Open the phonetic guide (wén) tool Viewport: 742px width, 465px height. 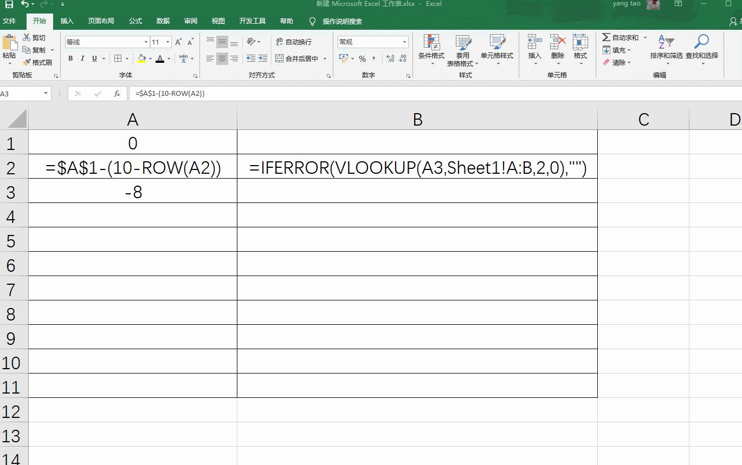[183, 58]
